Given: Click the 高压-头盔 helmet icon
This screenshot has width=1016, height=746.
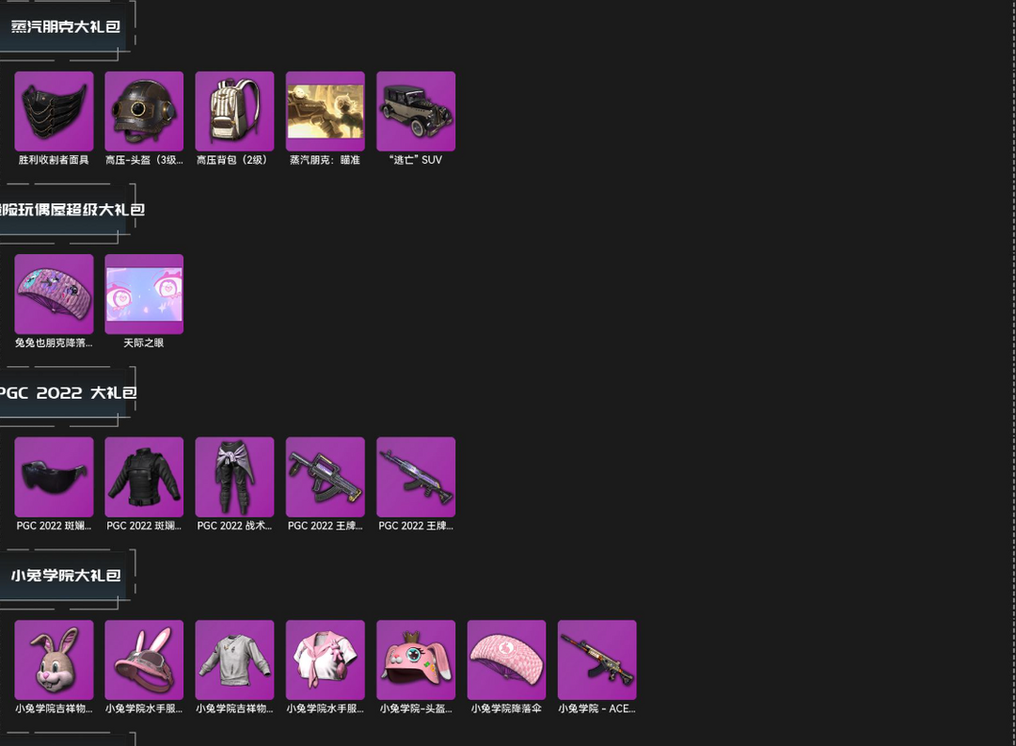Looking at the screenshot, I should [144, 112].
